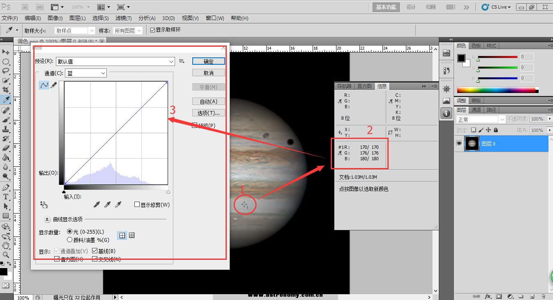Pick the white point eyedropper in Curves

click(118, 205)
